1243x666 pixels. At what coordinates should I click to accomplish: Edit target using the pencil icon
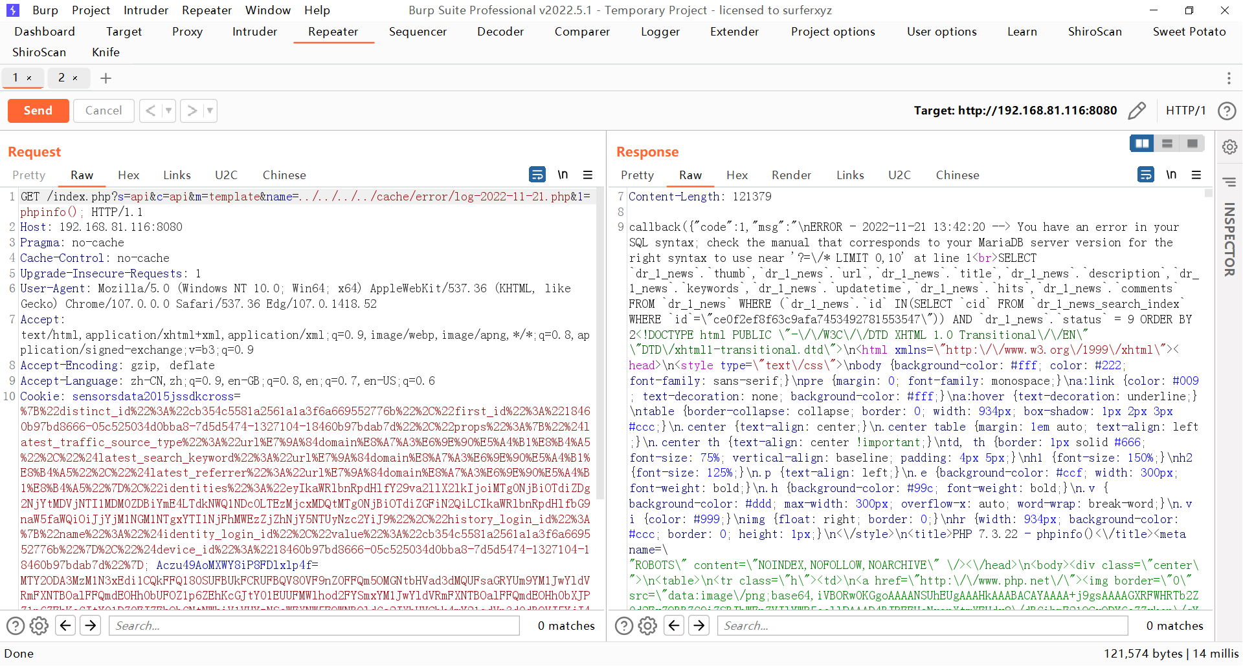pos(1137,111)
